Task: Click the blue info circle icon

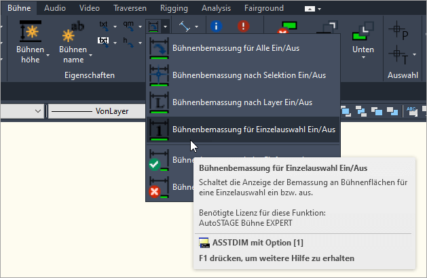Action: [x=217, y=26]
